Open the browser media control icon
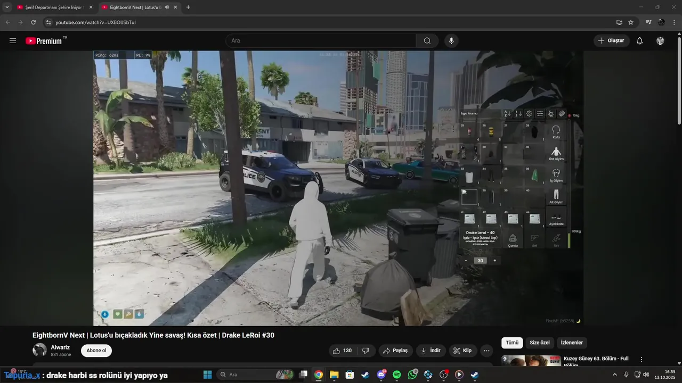Viewport: 682px width, 383px height. [648, 22]
